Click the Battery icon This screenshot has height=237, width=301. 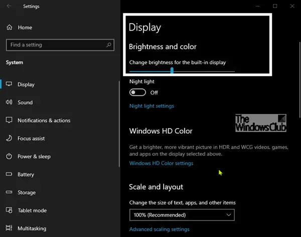pyautogui.click(x=9, y=174)
